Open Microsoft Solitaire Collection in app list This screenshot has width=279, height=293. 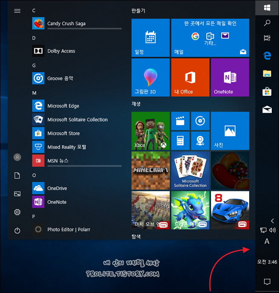(77, 120)
